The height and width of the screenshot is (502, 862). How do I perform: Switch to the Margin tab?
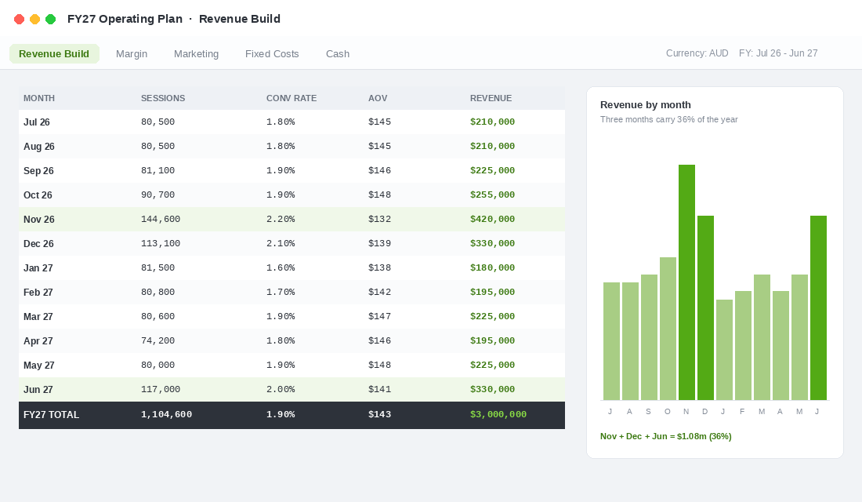pyautogui.click(x=132, y=54)
